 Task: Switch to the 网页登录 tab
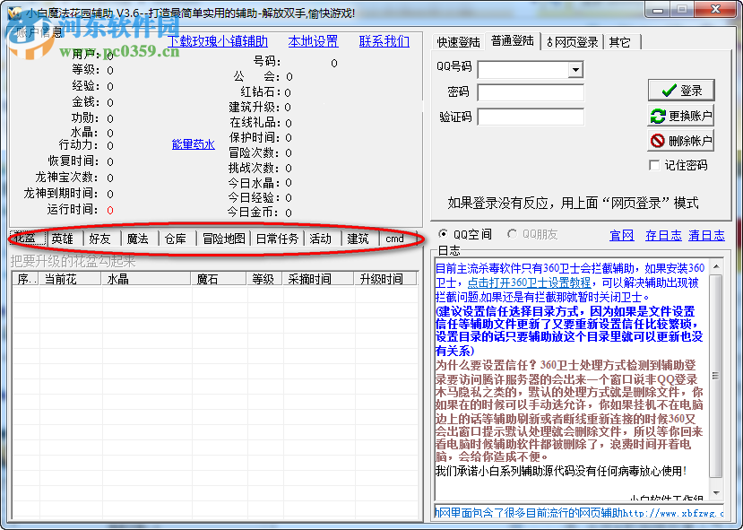(573, 42)
